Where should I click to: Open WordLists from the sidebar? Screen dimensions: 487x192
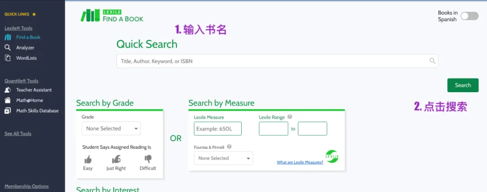[x=27, y=58]
